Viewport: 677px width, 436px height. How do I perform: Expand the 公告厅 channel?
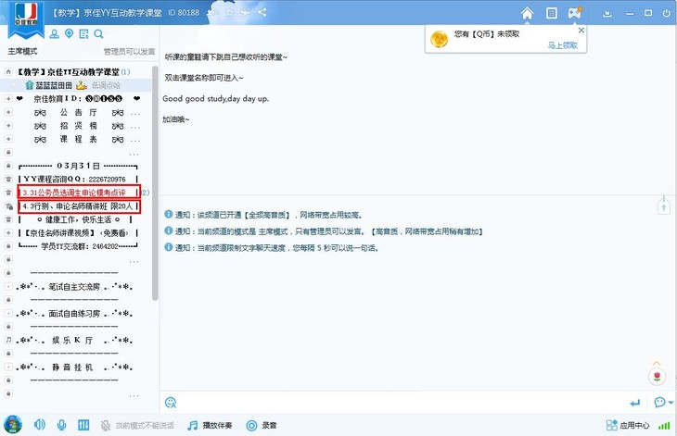pyautogui.click(x=8, y=112)
